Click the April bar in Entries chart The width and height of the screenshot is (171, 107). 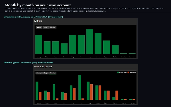pos(64,49)
